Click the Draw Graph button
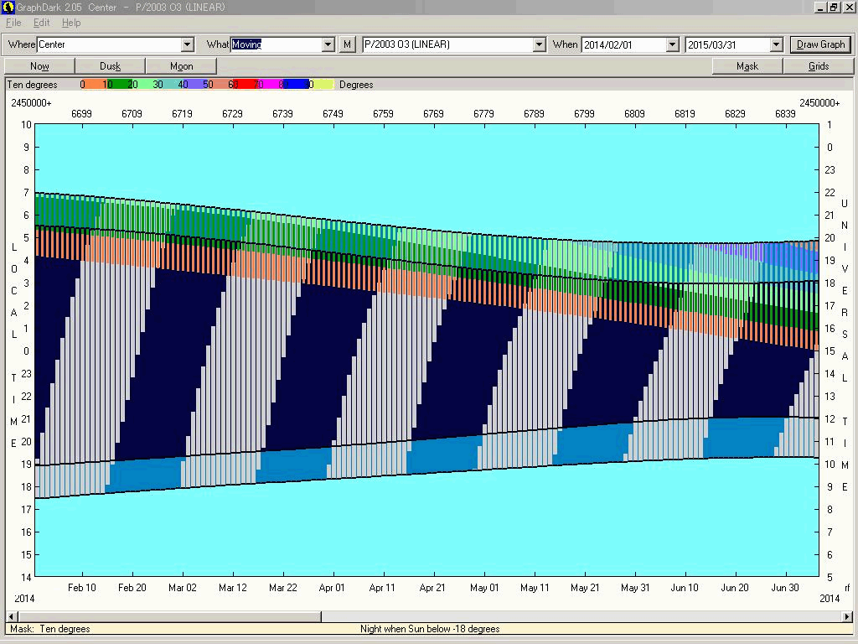Image resolution: width=858 pixels, height=644 pixels. click(820, 44)
